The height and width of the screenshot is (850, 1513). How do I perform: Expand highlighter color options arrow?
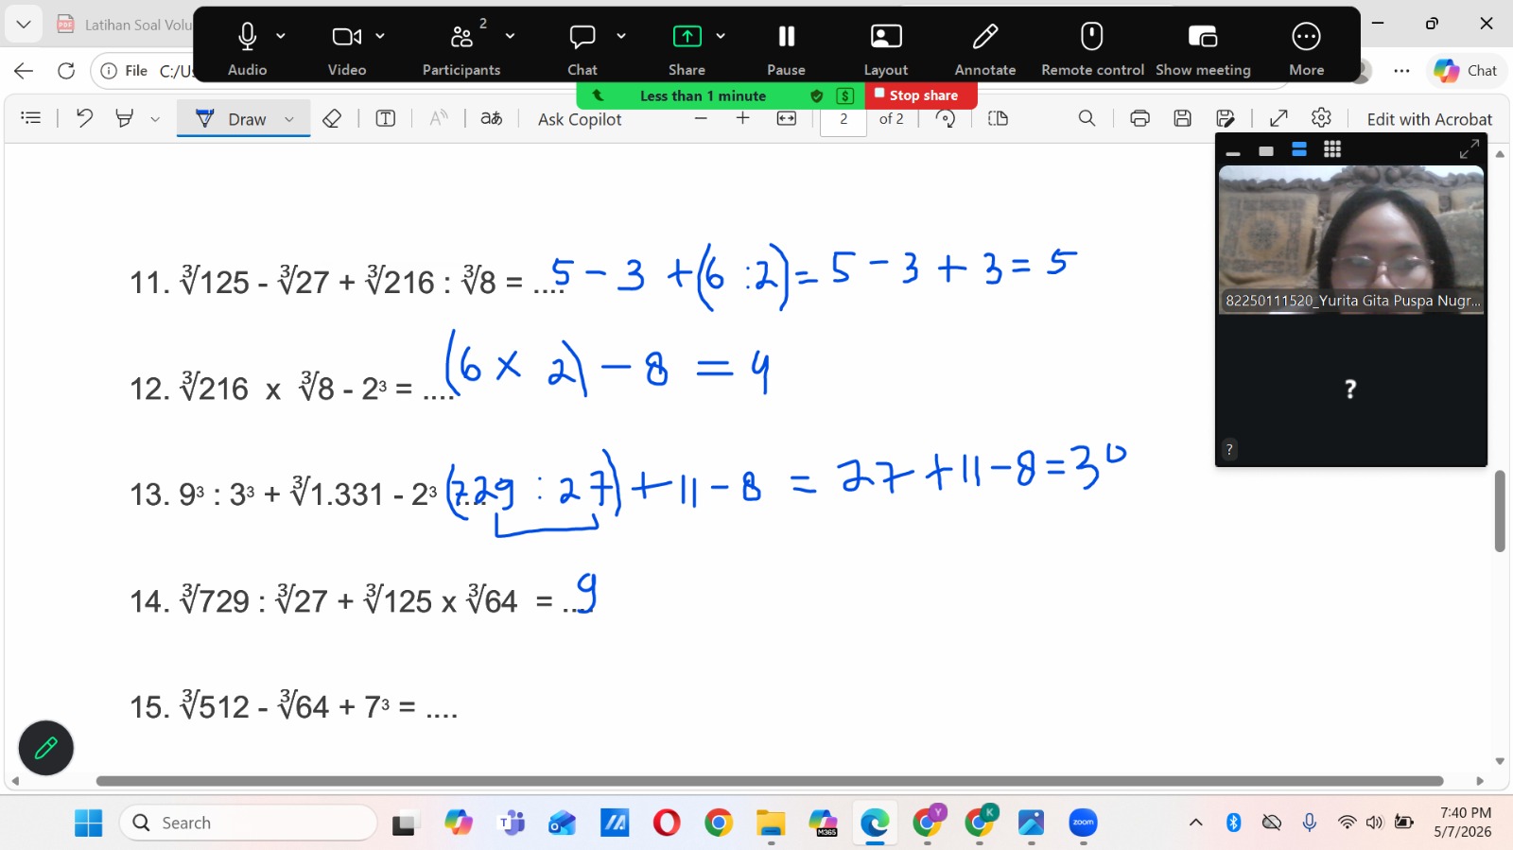pos(155,119)
